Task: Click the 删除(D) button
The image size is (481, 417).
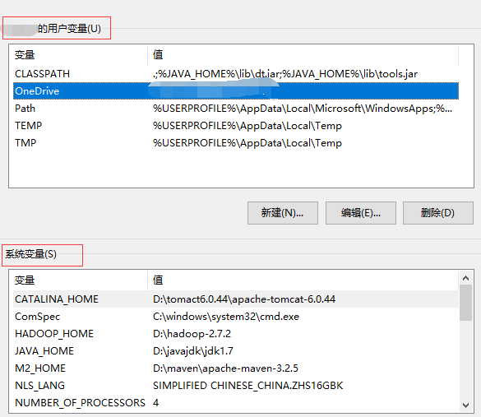Action: click(x=438, y=213)
